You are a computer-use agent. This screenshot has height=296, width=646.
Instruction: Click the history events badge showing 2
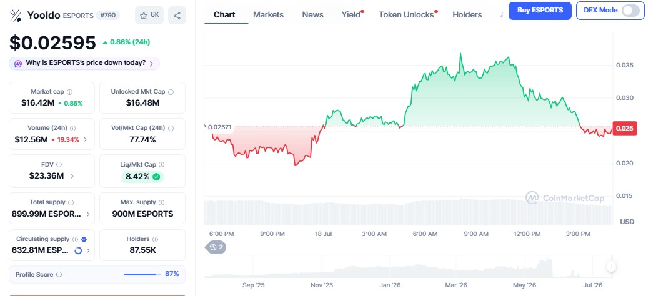(216, 247)
